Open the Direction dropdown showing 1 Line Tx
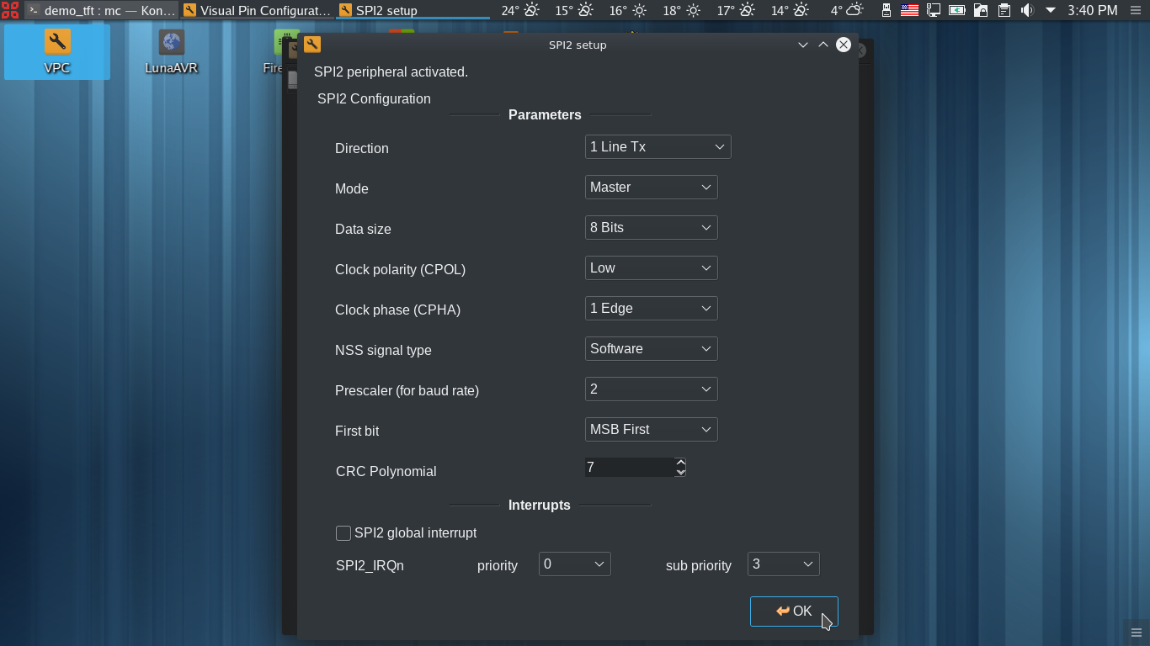 [658, 147]
